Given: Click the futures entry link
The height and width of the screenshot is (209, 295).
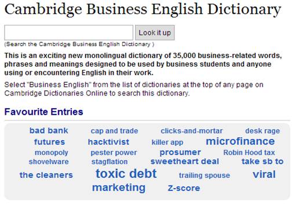Looking at the screenshot, I should point(49,142).
